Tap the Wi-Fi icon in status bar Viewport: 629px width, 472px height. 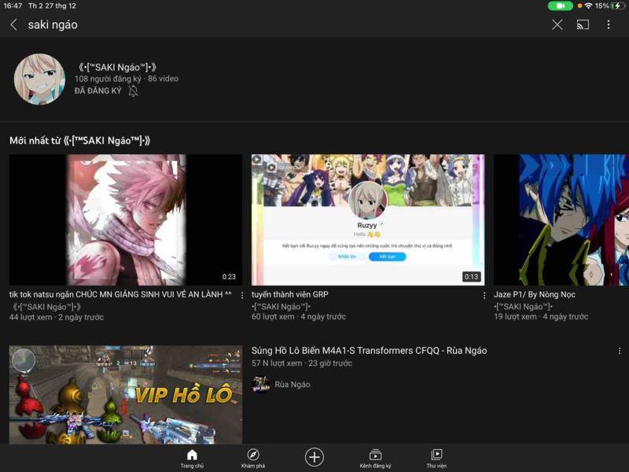[x=588, y=6]
